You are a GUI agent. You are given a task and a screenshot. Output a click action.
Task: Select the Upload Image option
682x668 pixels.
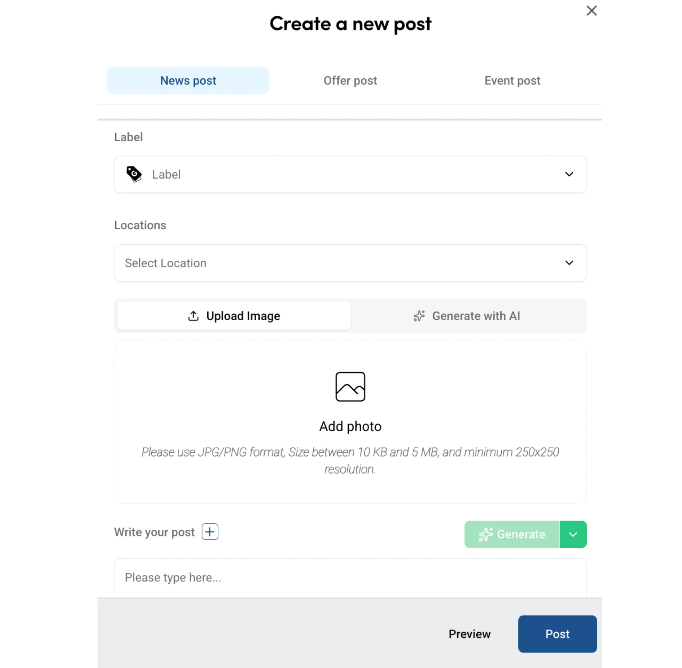234,316
